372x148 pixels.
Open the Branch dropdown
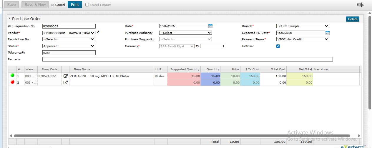pyautogui.click(x=303, y=26)
